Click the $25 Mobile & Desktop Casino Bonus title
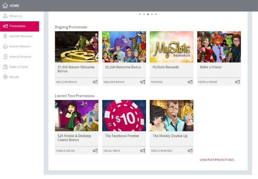This screenshot has width=258, height=179. click(74, 138)
